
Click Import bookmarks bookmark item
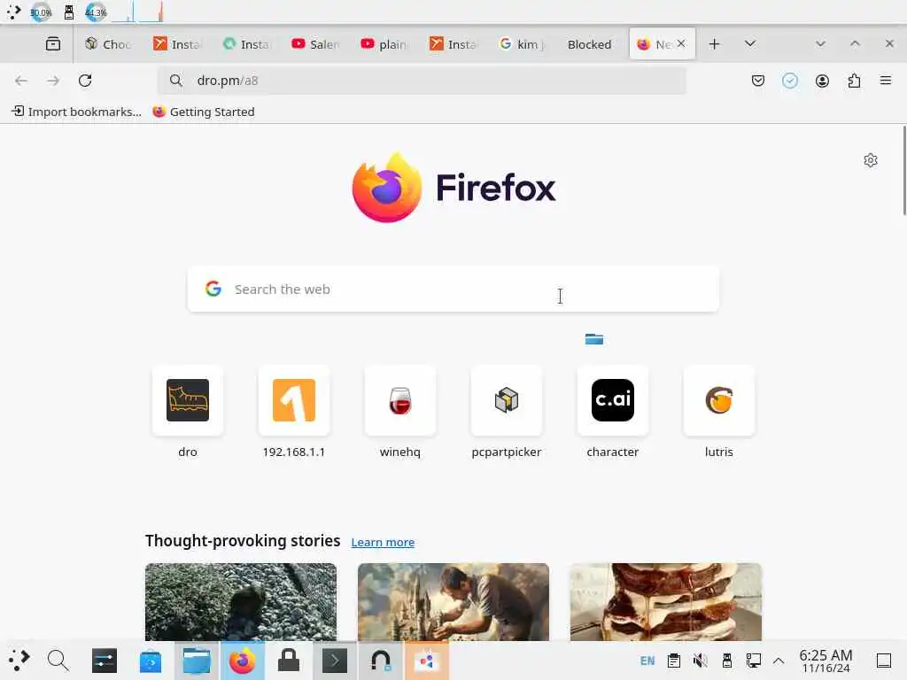pyautogui.click(x=76, y=112)
